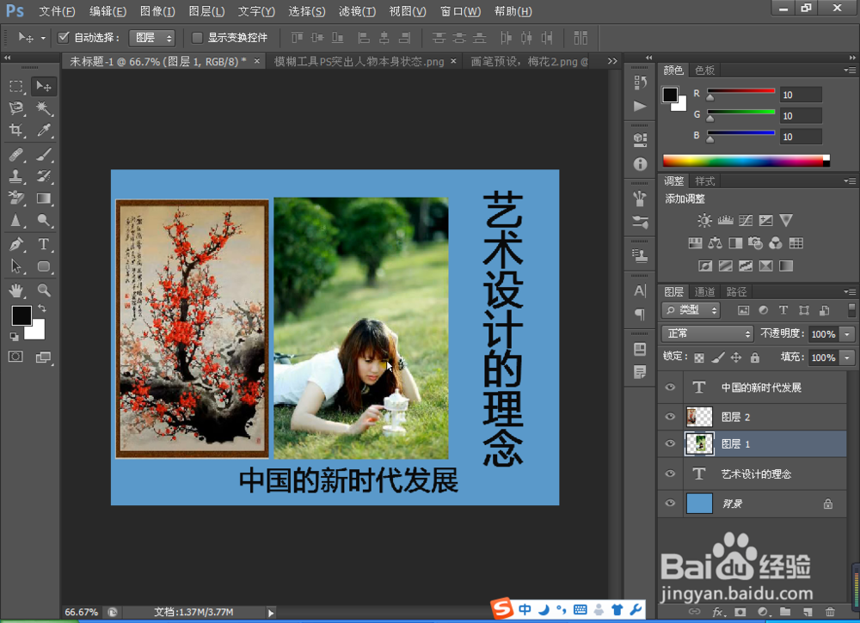Open fill slider dropdown arrow
The height and width of the screenshot is (623, 860).
tap(847, 357)
